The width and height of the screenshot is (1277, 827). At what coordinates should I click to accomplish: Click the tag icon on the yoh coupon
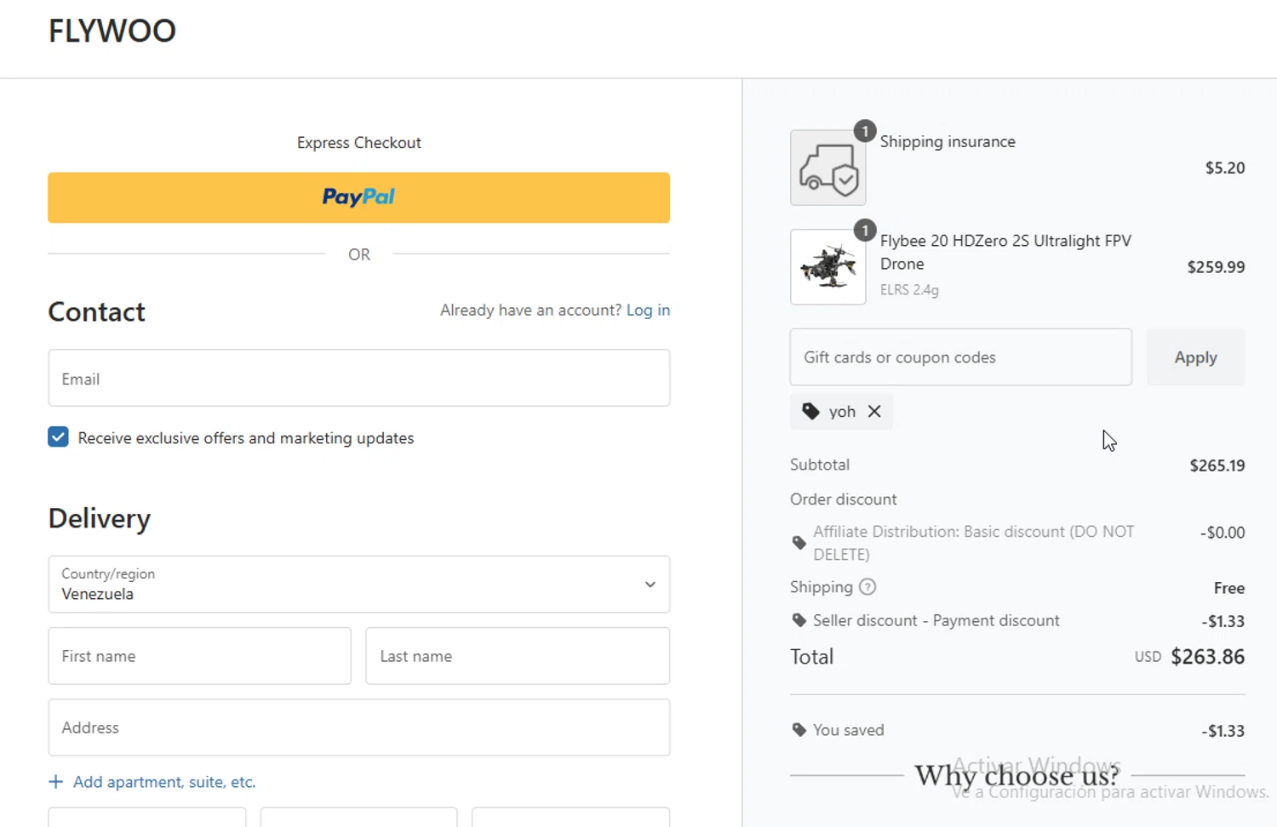pos(810,412)
